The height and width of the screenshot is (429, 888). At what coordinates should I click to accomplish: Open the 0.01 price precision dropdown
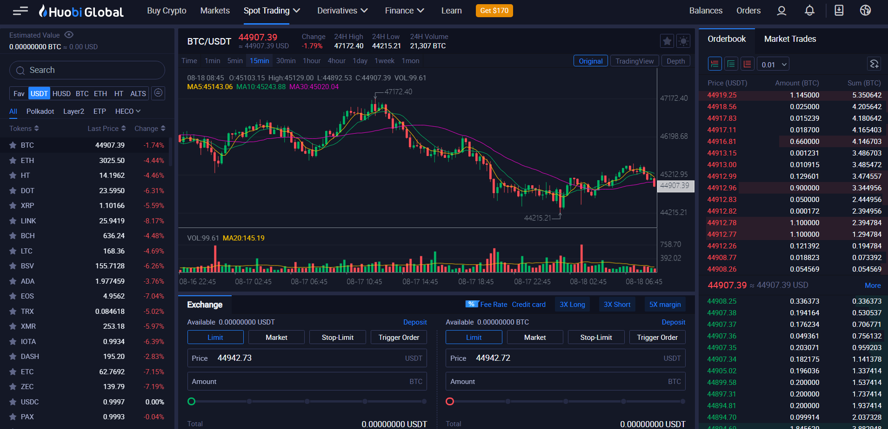pos(773,65)
